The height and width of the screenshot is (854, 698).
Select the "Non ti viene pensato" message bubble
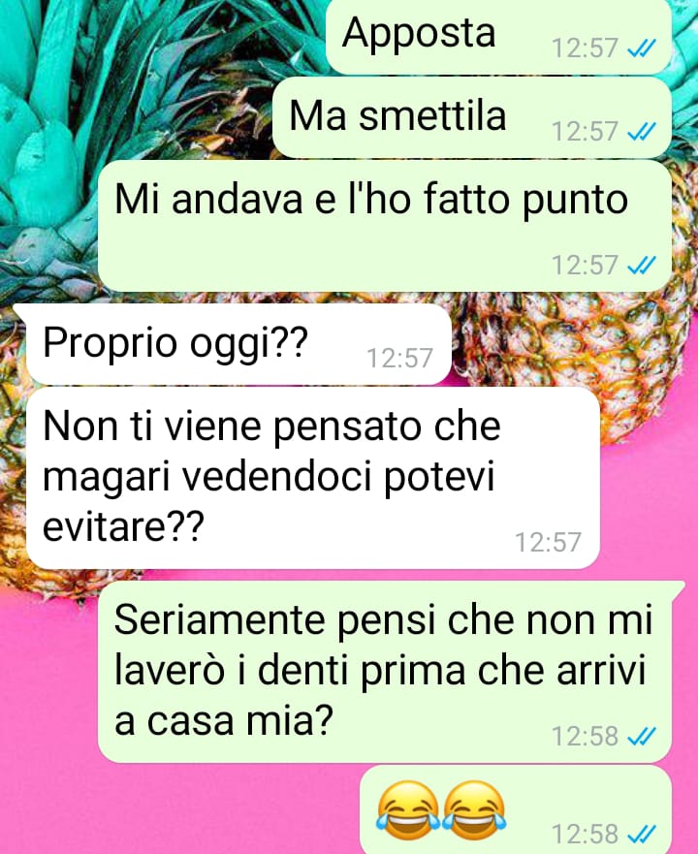point(313,478)
